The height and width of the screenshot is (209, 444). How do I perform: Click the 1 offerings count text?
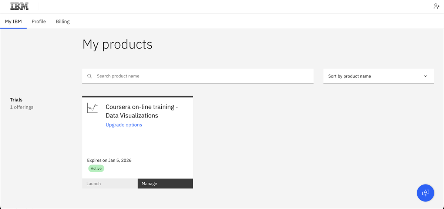pyautogui.click(x=21, y=107)
